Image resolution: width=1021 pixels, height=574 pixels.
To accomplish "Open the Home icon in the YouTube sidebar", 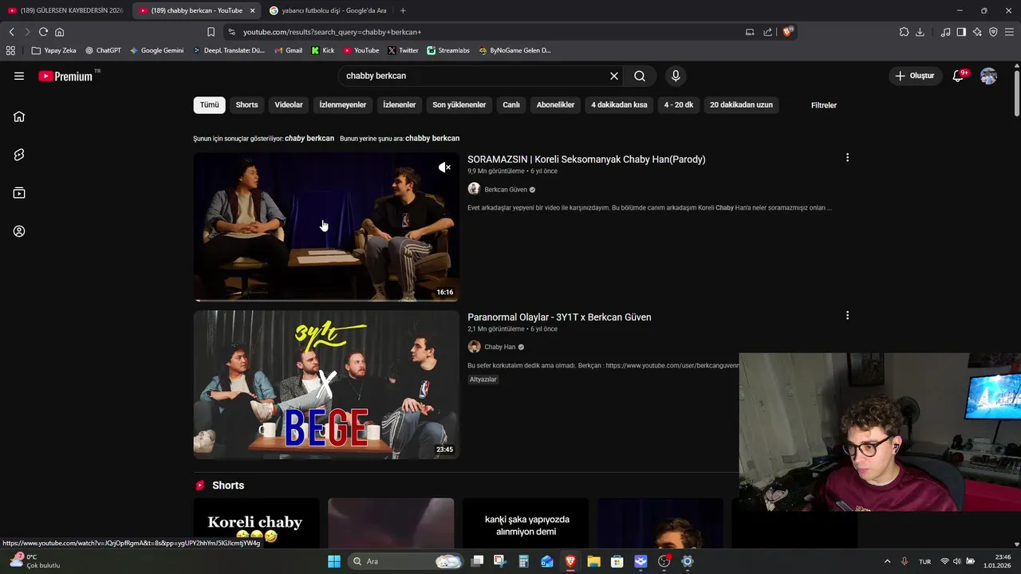I will coord(19,116).
